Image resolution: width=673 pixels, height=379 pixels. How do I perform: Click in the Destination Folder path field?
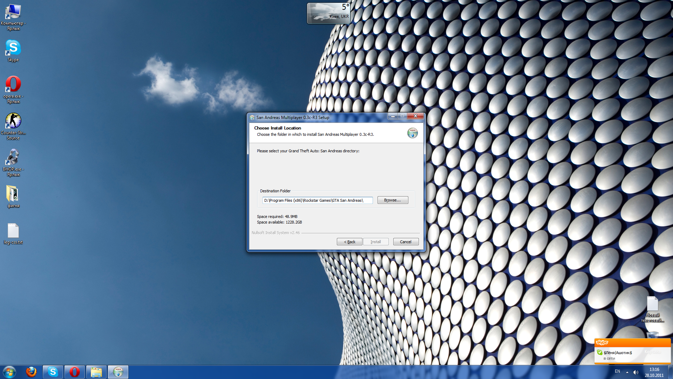pos(317,200)
